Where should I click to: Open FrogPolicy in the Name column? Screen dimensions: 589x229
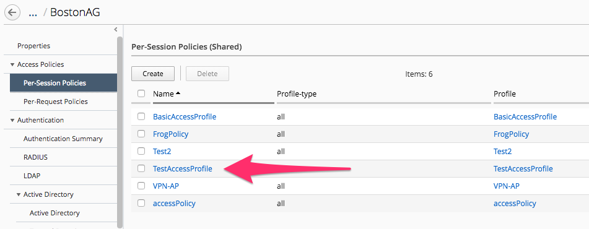point(170,134)
